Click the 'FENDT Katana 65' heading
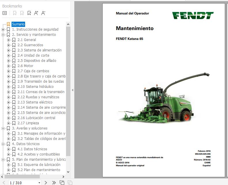The image size is (228, 185). click(129, 39)
